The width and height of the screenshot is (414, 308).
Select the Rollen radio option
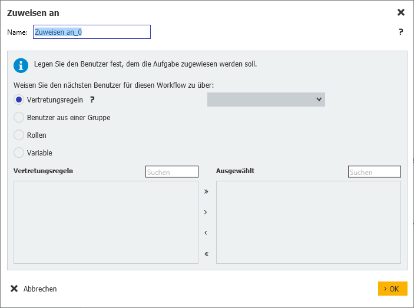point(19,135)
